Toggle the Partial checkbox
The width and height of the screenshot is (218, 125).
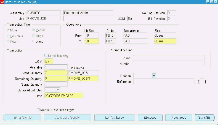(x=34, y=30)
